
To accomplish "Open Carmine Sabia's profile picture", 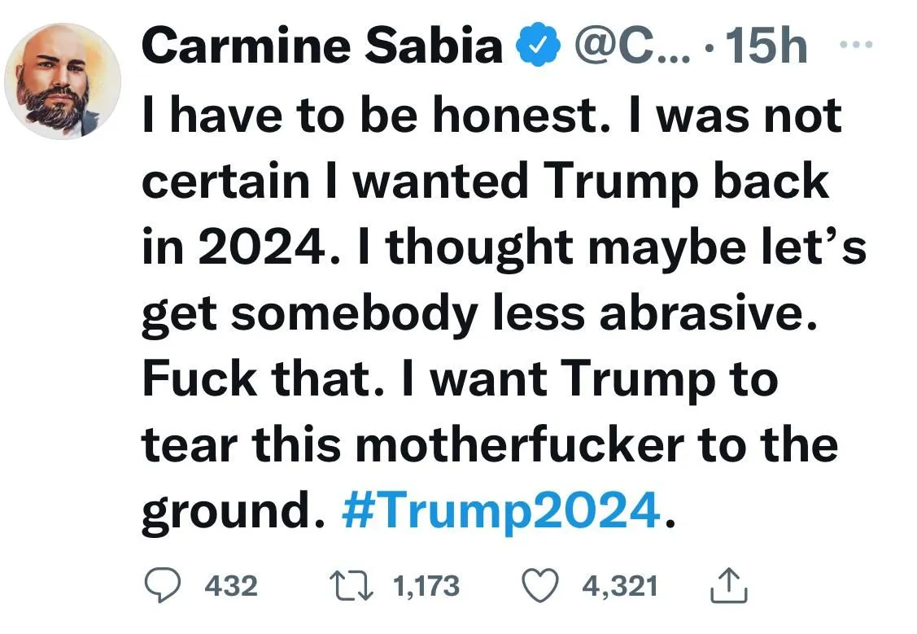I will point(63,81).
